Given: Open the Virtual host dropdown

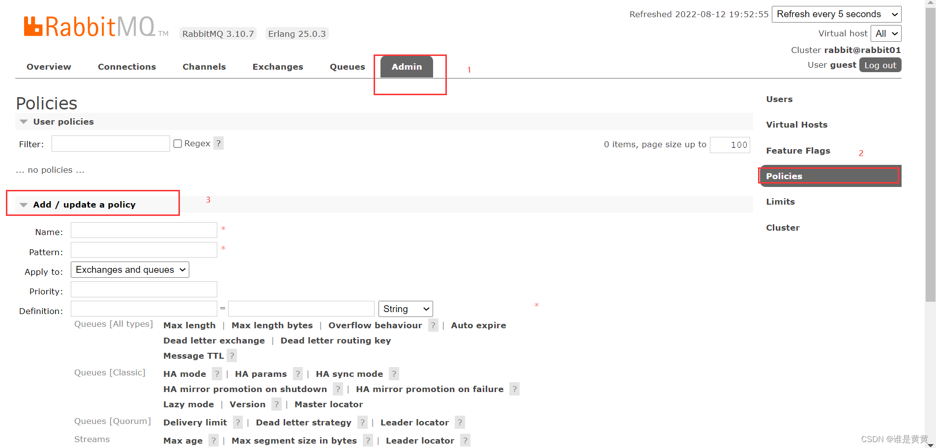Looking at the screenshot, I should click(x=886, y=33).
